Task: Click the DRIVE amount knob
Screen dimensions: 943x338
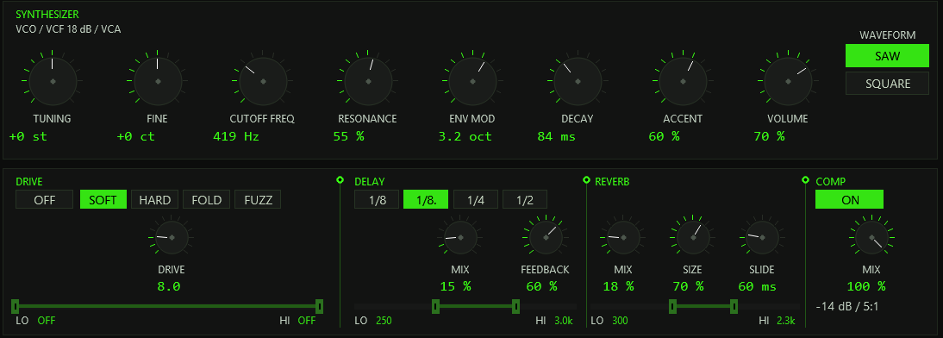Action: click(172, 238)
